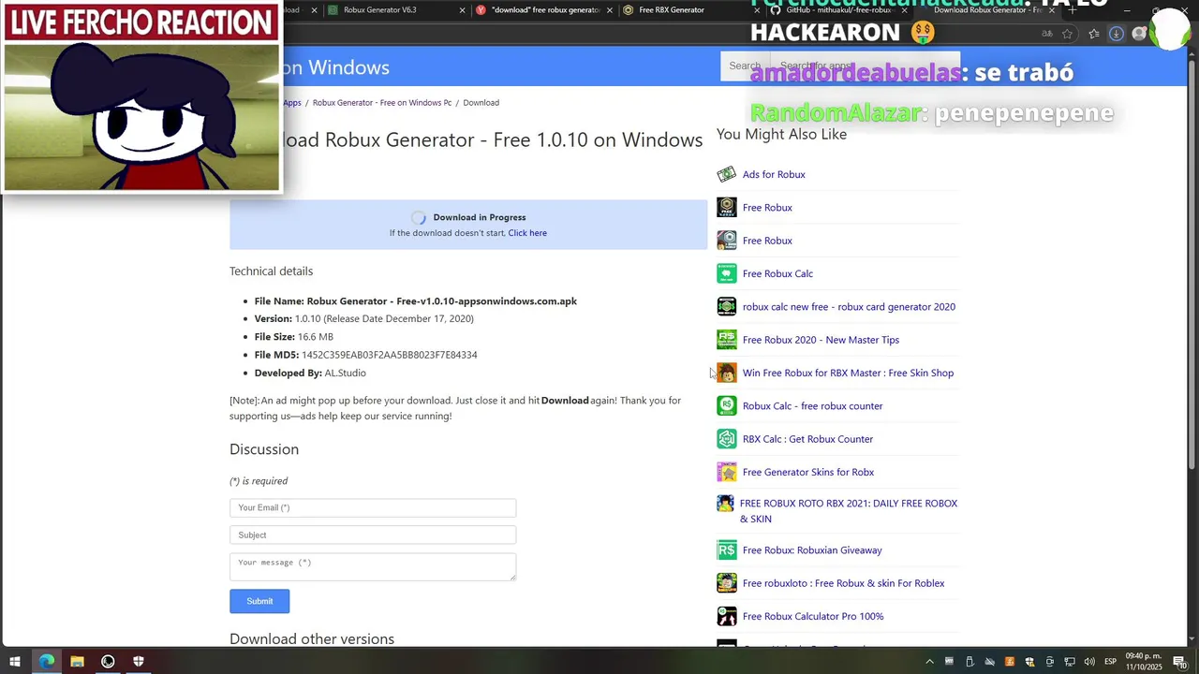Click the orange tray application icon
Image resolution: width=1199 pixels, height=674 pixels.
[1009, 662]
